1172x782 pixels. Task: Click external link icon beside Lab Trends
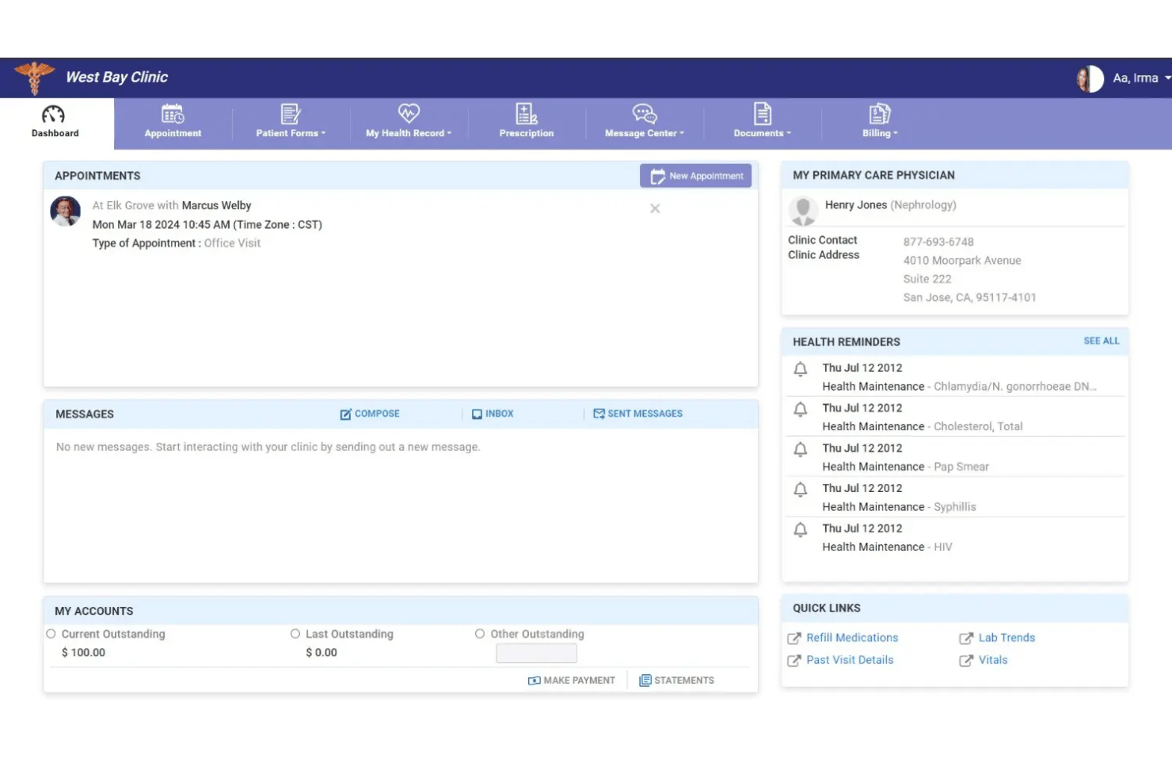click(x=966, y=639)
